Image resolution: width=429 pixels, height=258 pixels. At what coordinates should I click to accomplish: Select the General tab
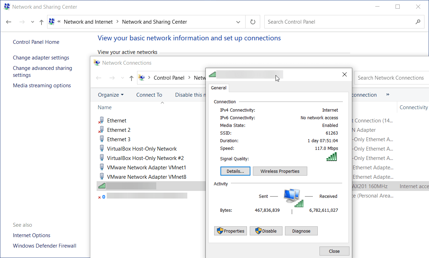(219, 88)
